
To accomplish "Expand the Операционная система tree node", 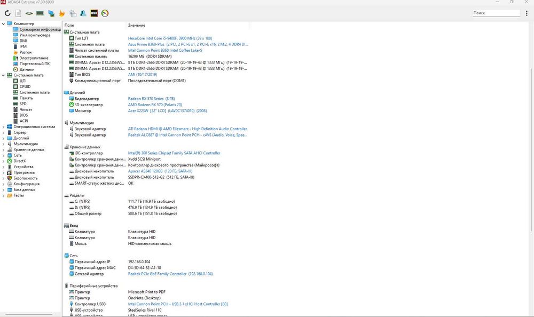I will point(3,126).
